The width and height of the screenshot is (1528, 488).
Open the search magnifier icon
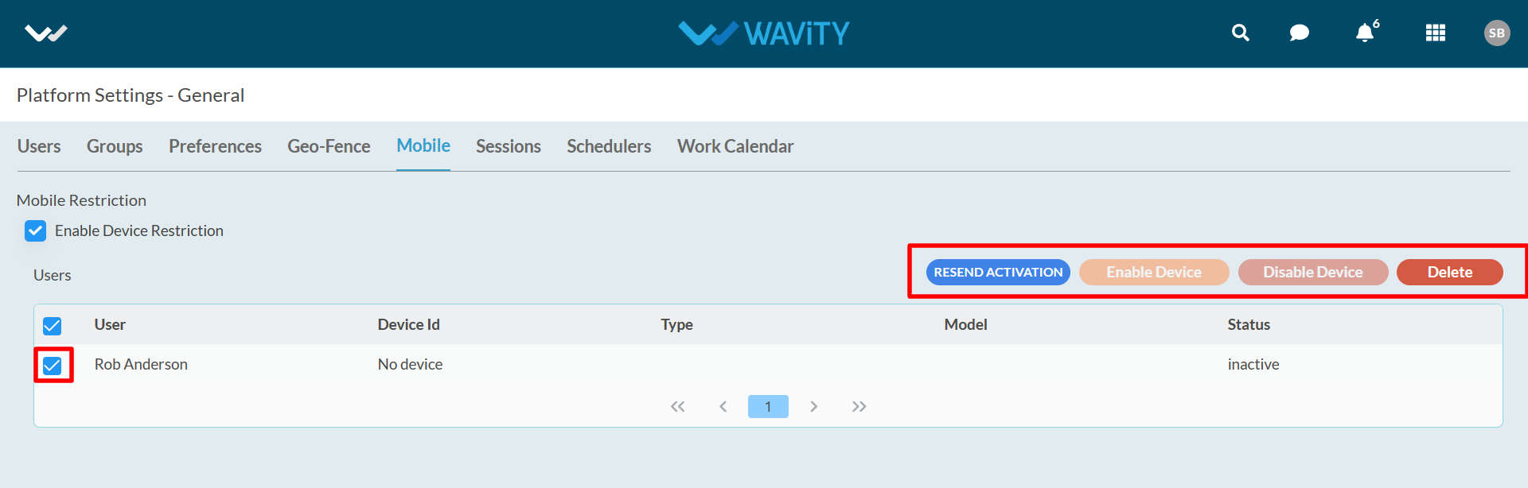point(1240,33)
